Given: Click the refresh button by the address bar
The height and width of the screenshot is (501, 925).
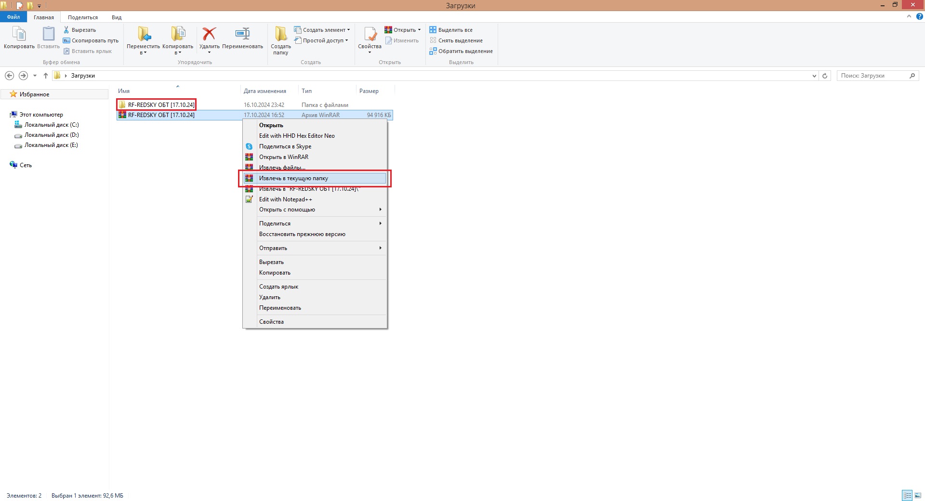Looking at the screenshot, I should point(825,76).
